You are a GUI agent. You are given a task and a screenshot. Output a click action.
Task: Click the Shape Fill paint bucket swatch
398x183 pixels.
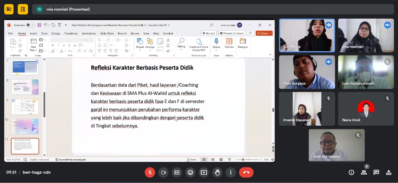(x=168, y=40)
